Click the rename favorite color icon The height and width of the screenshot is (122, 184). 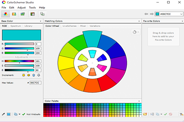[x=152, y=114]
